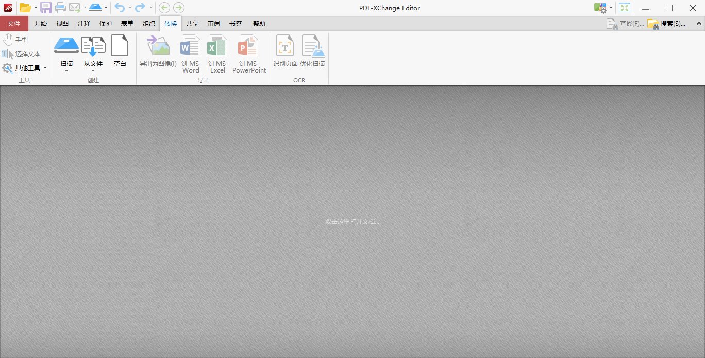Viewport: 705px width, 358px height.
Task: Switch to the 保护 ribbon tab
Action: click(106, 23)
